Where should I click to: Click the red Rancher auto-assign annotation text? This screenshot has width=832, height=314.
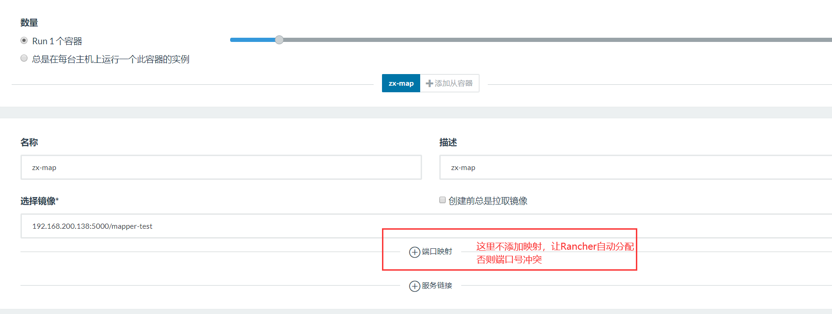554,247
